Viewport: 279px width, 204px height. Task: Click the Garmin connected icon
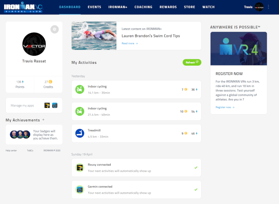79,189
